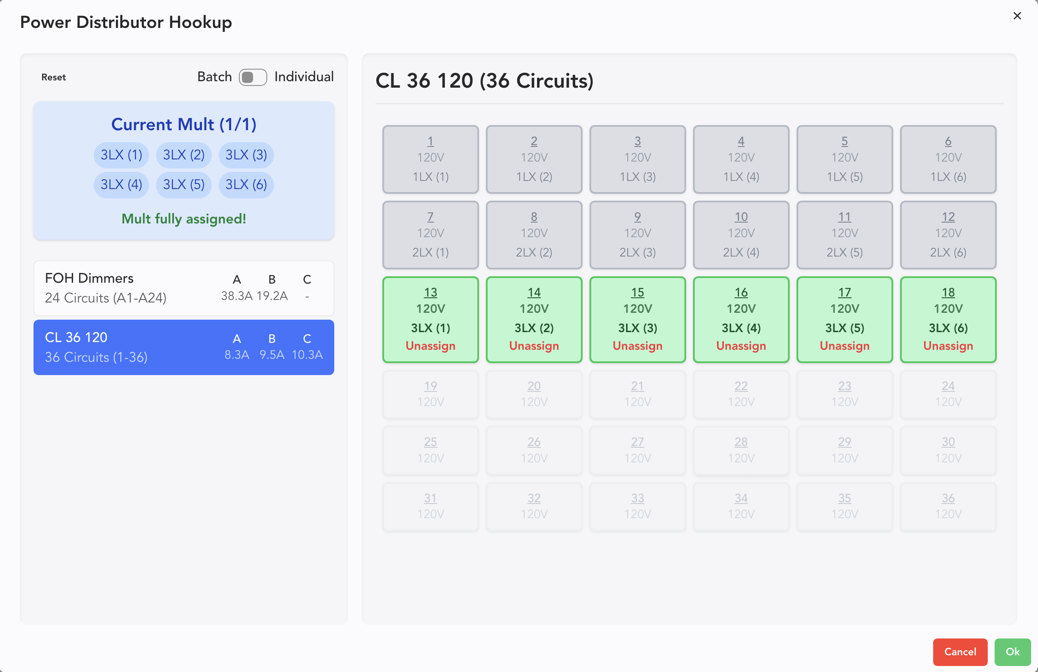The height and width of the screenshot is (672, 1038).
Task: Unassign circuit 14 from 3LX (2)
Action: click(533, 346)
